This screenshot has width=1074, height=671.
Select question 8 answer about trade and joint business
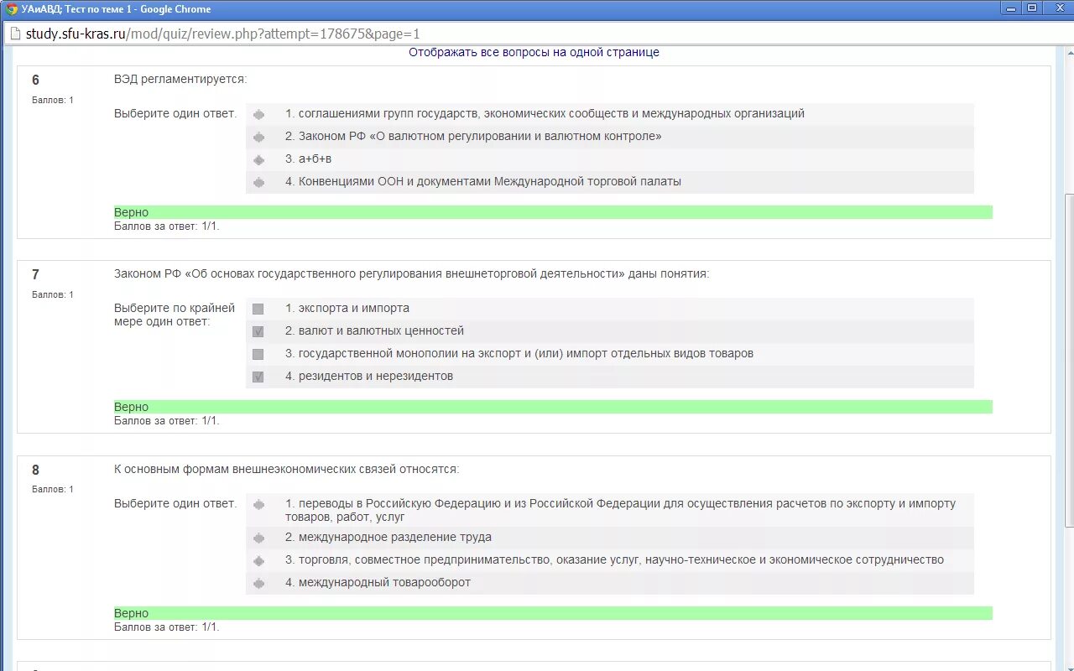point(259,560)
